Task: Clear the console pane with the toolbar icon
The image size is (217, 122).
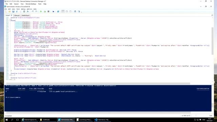Action: click(x=28, y=12)
